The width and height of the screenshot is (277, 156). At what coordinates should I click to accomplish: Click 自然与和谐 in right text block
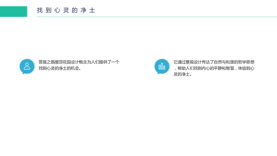pos(224,62)
